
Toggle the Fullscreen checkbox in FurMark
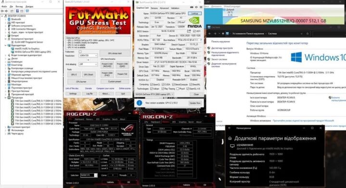(80, 52)
